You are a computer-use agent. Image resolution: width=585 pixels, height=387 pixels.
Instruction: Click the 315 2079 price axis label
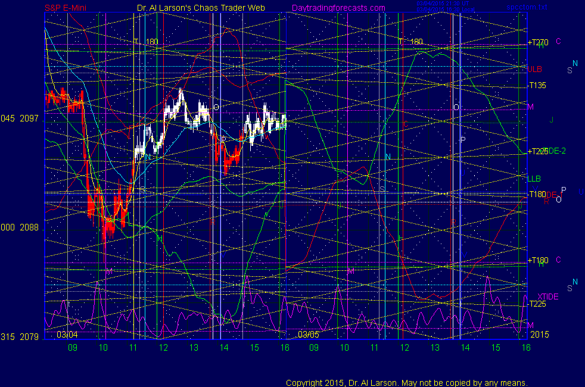tap(20, 337)
